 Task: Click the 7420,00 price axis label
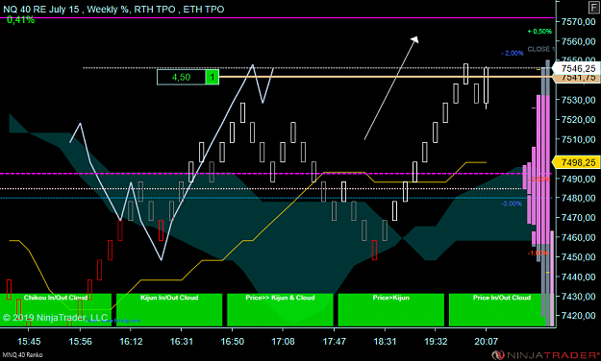click(578, 316)
